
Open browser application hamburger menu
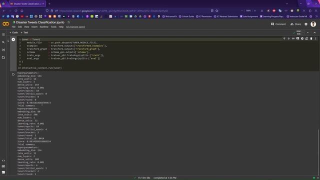click(316, 10)
